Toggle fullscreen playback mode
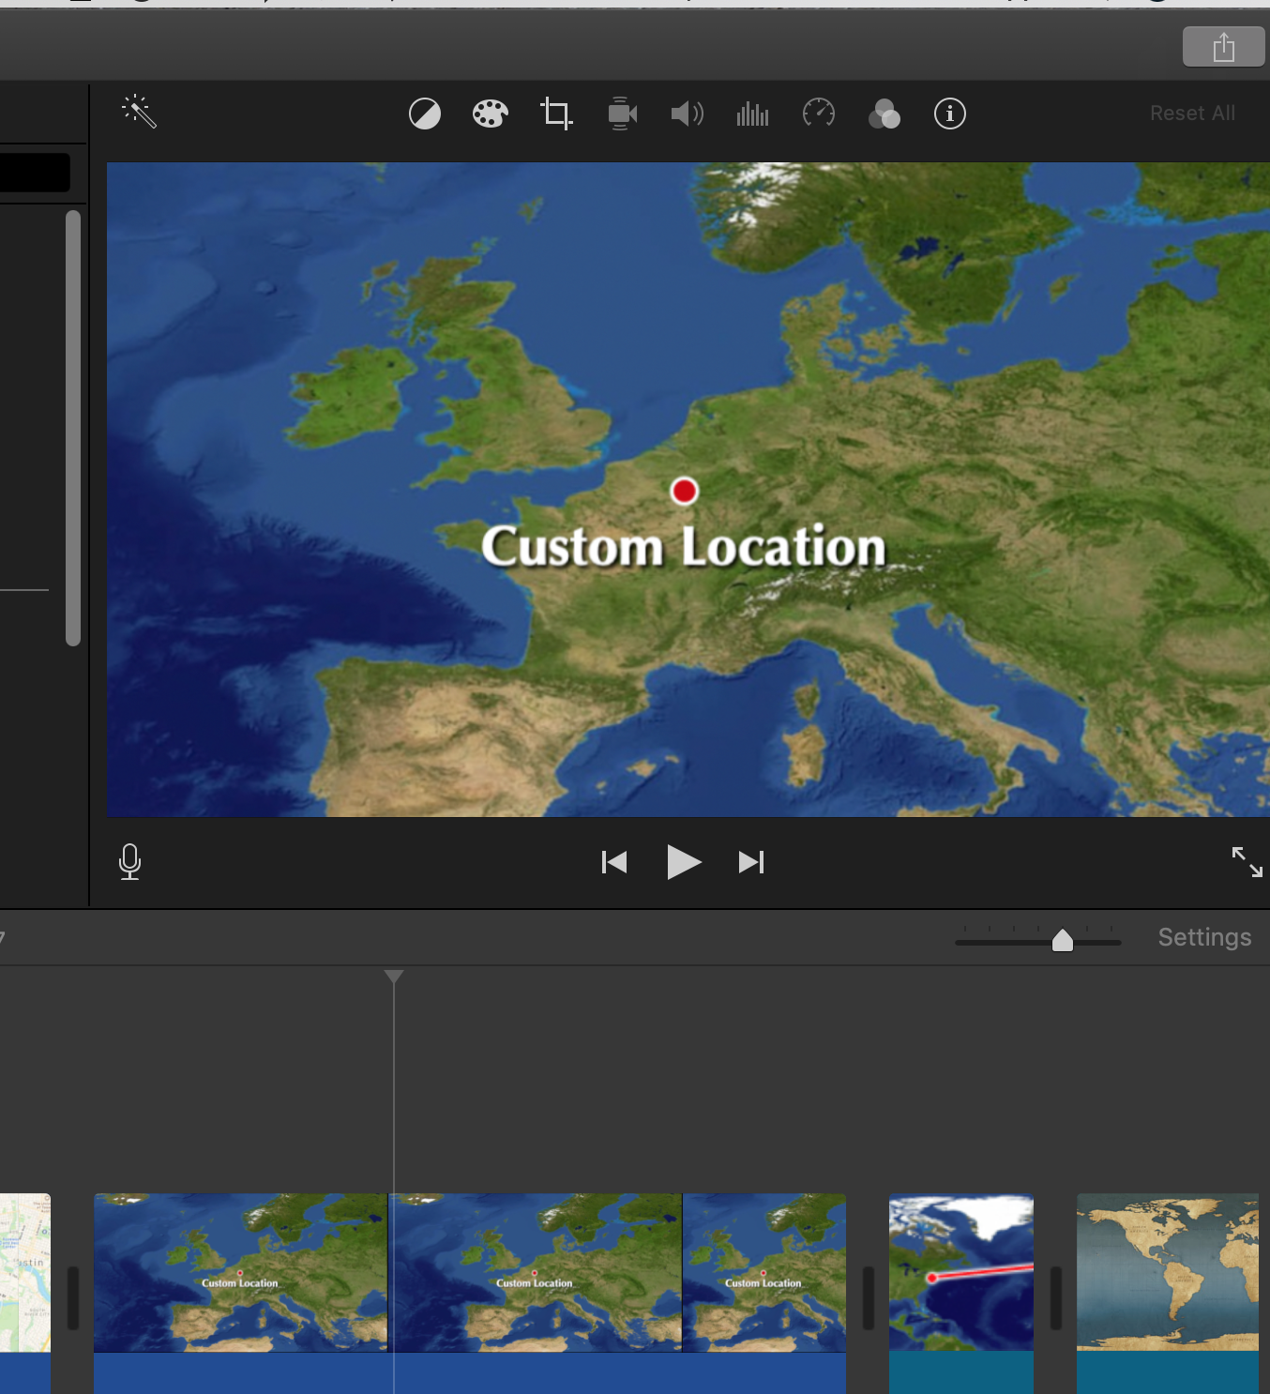Image resolution: width=1270 pixels, height=1394 pixels. [1247, 861]
